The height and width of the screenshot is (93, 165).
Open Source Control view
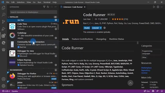(x=3, y=22)
